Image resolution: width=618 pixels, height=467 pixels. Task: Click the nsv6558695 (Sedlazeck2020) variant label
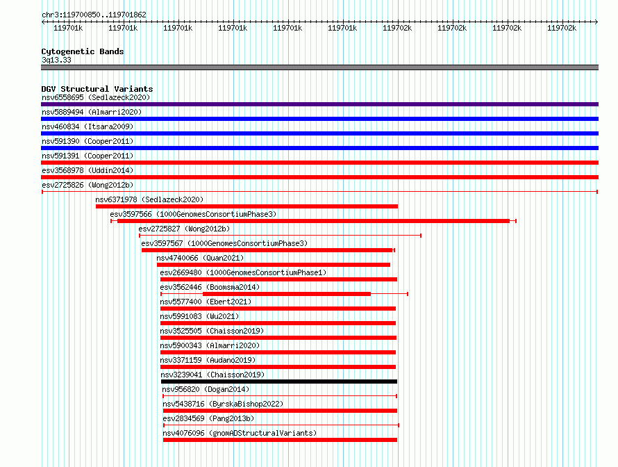pyautogui.click(x=96, y=97)
